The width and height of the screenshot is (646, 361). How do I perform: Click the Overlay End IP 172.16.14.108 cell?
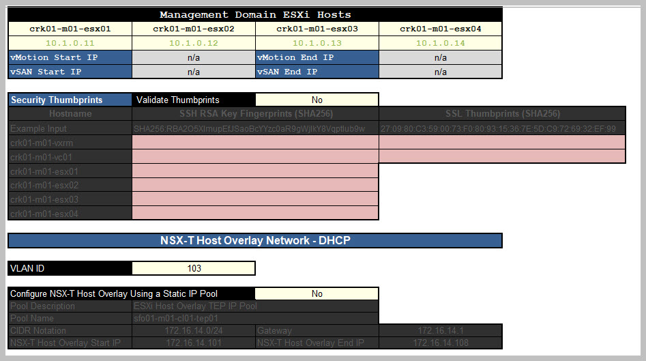[441, 343]
